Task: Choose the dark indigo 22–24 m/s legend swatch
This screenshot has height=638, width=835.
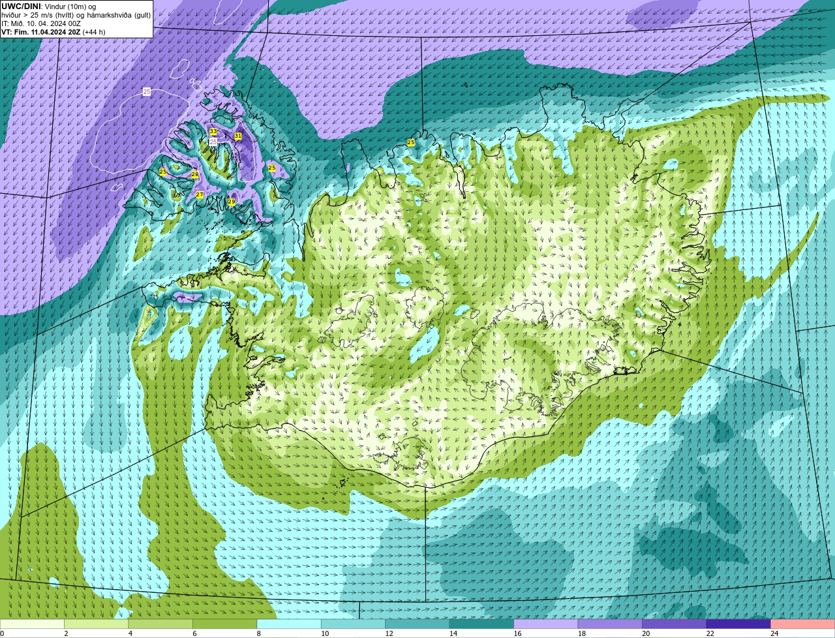Action: [x=738, y=624]
